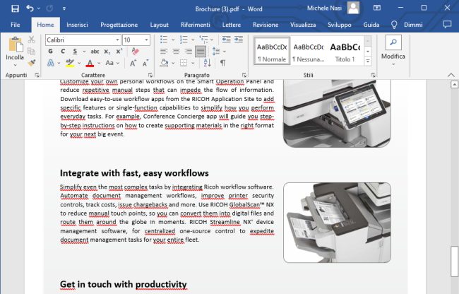Toggle underline with the S button

pyautogui.click(x=76, y=52)
